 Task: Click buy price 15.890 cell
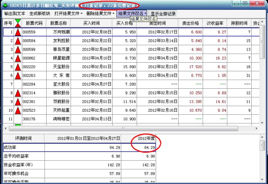[125, 67]
